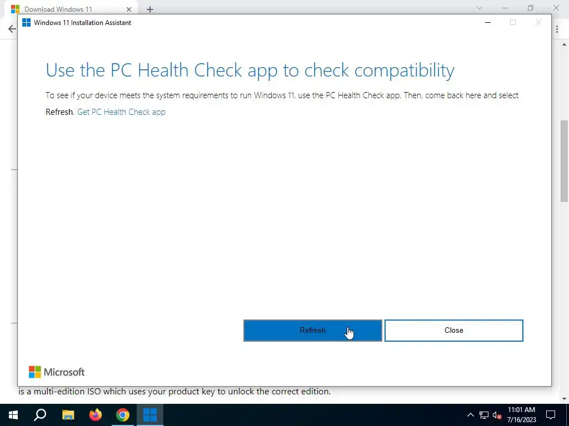
Task: Click the muted volume tray icon
Action: [x=497, y=415]
